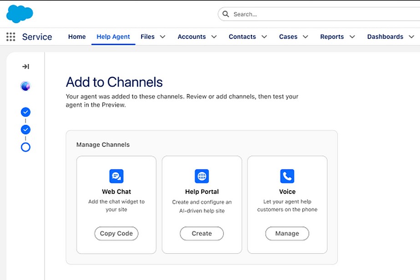Click the Web Chat card title

(x=116, y=192)
